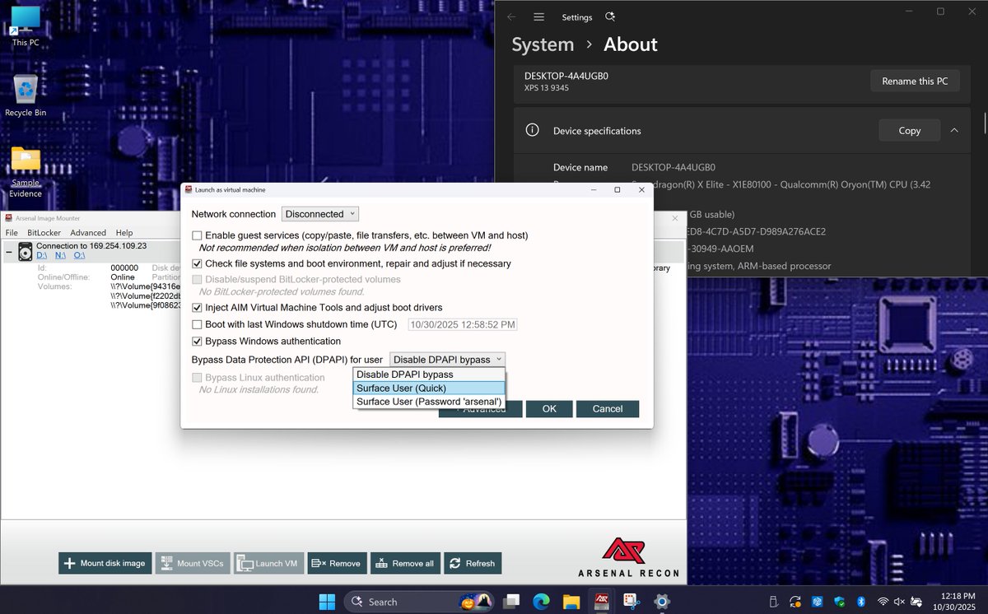This screenshot has height=614, width=988.
Task: Open the Advanced menu in the menu bar
Action: (x=88, y=233)
